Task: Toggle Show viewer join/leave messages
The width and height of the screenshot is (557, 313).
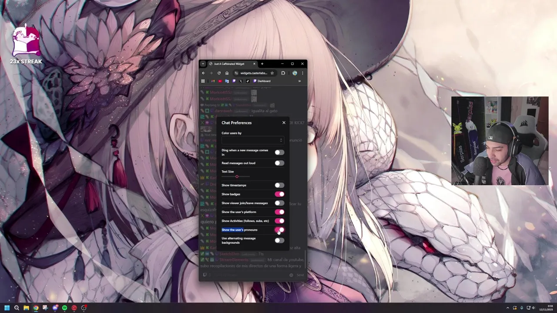Action: tap(279, 203)
